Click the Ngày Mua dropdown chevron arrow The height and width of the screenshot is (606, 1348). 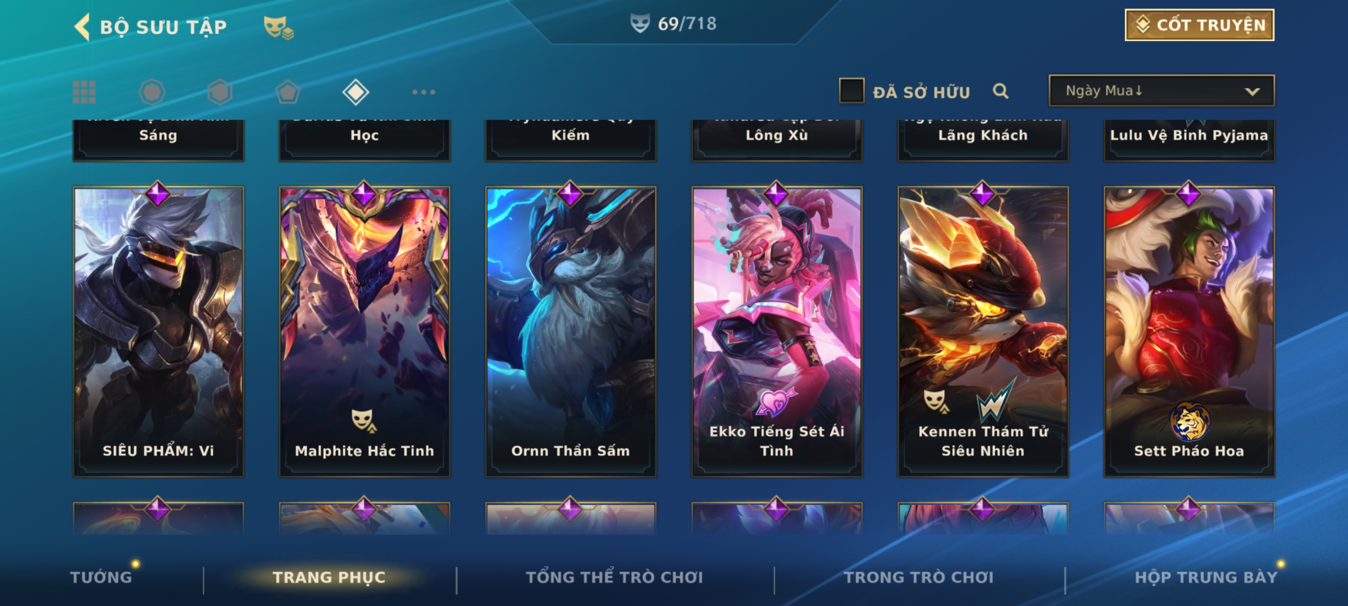(1253, 91)
